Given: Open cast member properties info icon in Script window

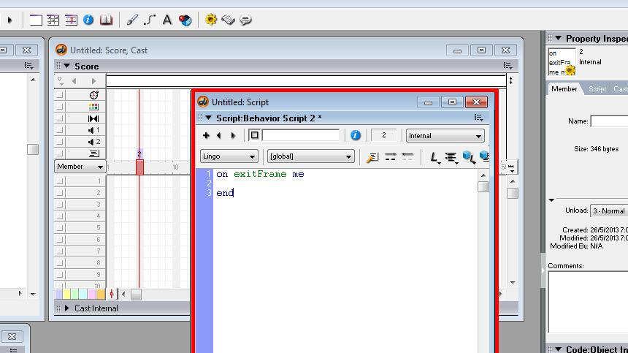Looking at the screenshot, I should (x=355, y=135).
